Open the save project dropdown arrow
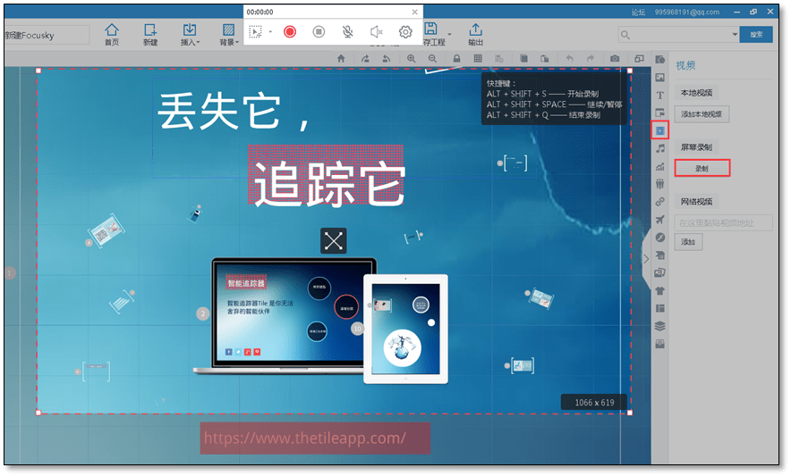This screenshot has height=476, width=791. coord(449,34)
